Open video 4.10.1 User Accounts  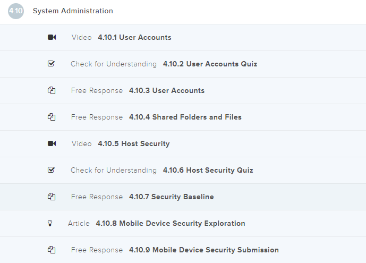134,38
